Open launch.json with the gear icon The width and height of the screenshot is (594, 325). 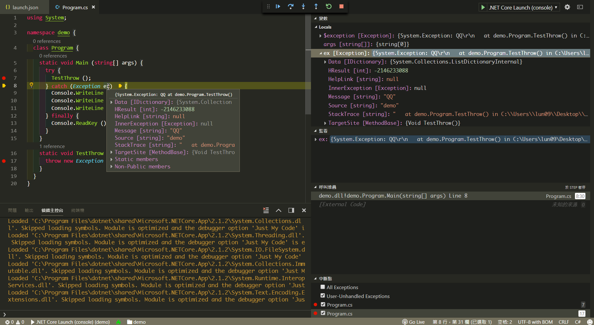coord(567,7)
